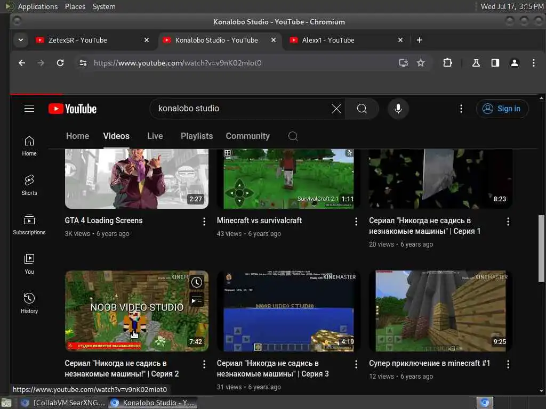Screen dimensions: 546x409
Task: Reload the page
Action: [60, 63]
